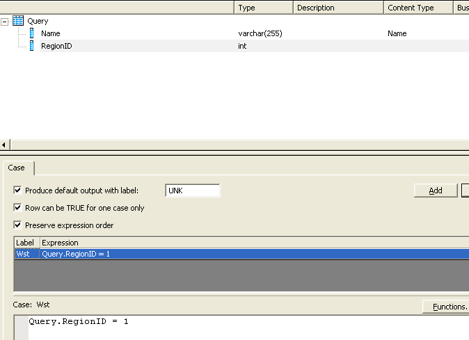Viewport: 469px width, 340px height.
Task: Click the Name column icon
Action: click(x=32, y=33)
